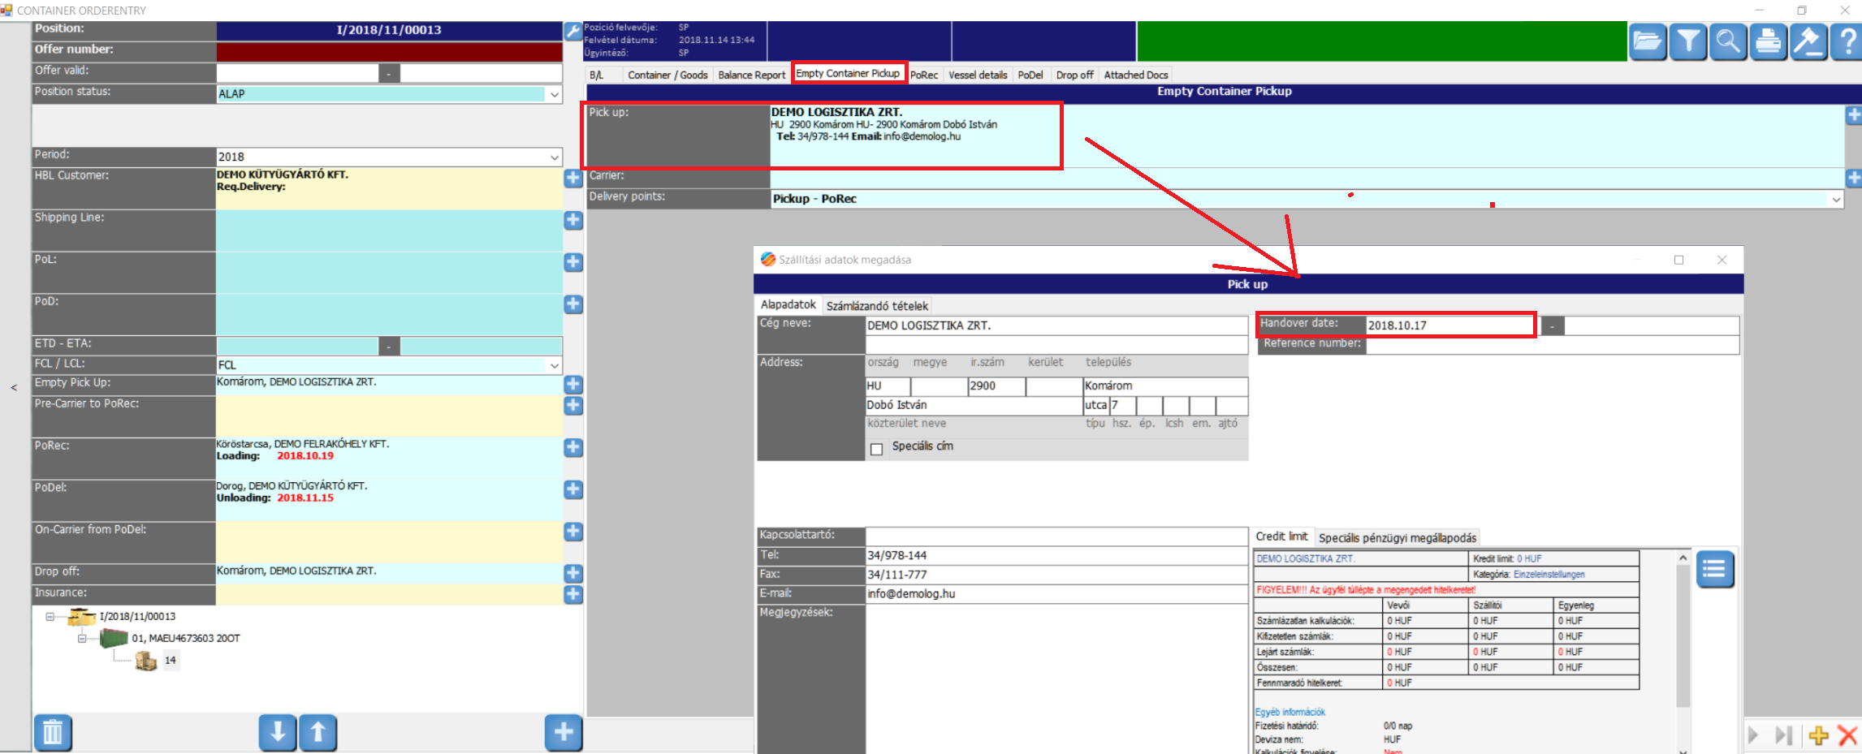This screenshot has width=1862, height=754.
Task: Collapse the I/2018/11/00013 tree node
Action: click(50, 617)
